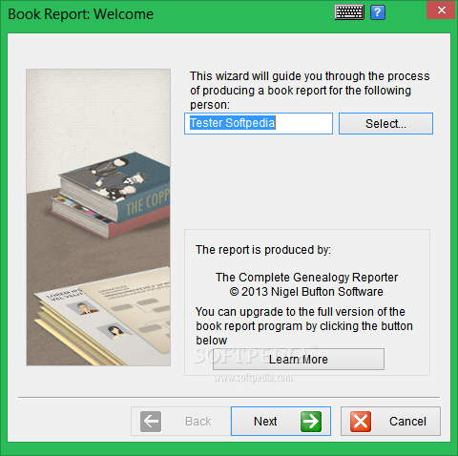Cancel the book report wizard
This screenshot has width=458, height=456.
coord(390,421)
